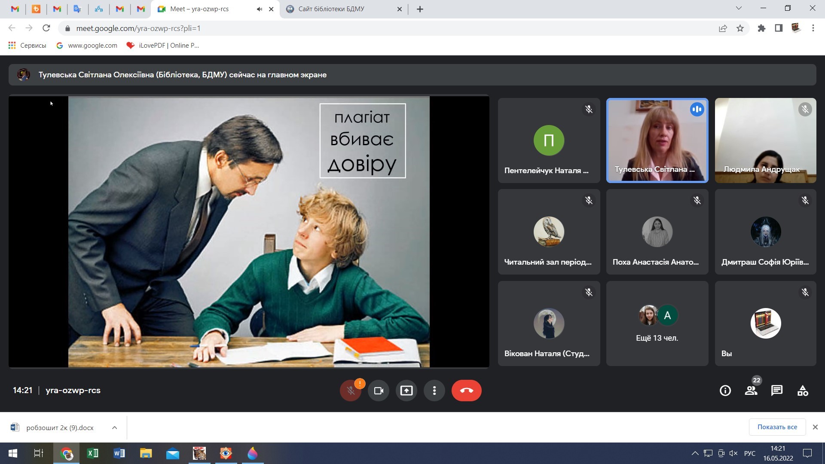Unmute microphone in Meet controls
The height and width of the screenshot is (464, 825).
(350, 391)
